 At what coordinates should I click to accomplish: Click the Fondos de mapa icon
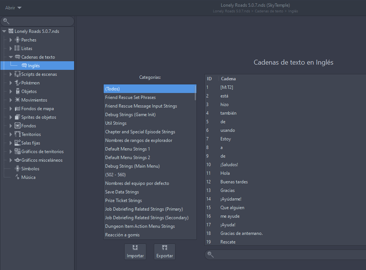tap(17, 109)
